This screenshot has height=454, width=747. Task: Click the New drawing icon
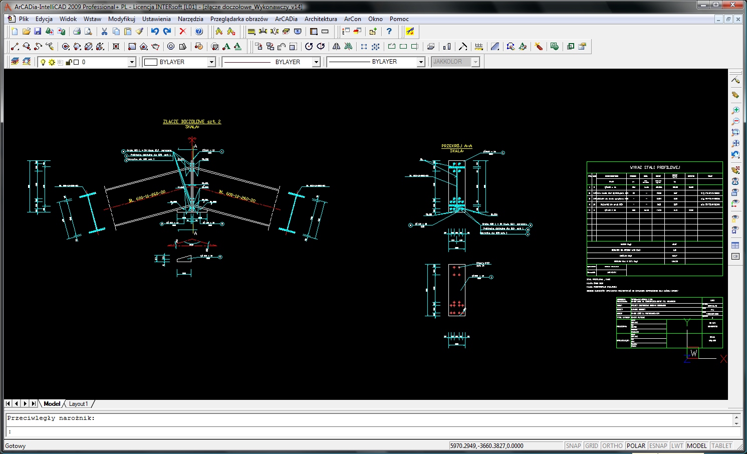coord(15,31)
